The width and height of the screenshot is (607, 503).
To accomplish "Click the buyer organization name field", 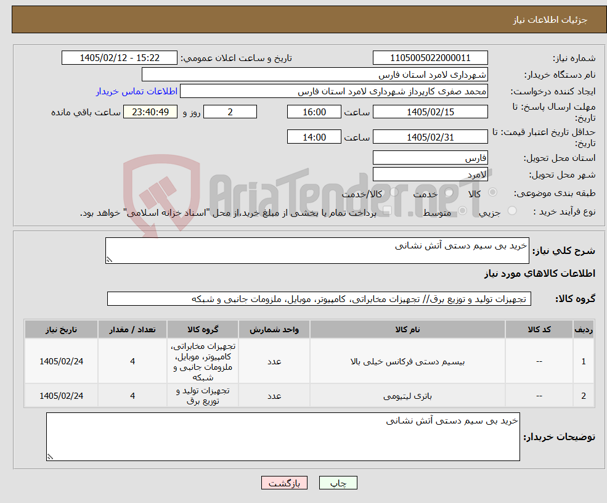I will pyautogui.click(x=315, y=75).
